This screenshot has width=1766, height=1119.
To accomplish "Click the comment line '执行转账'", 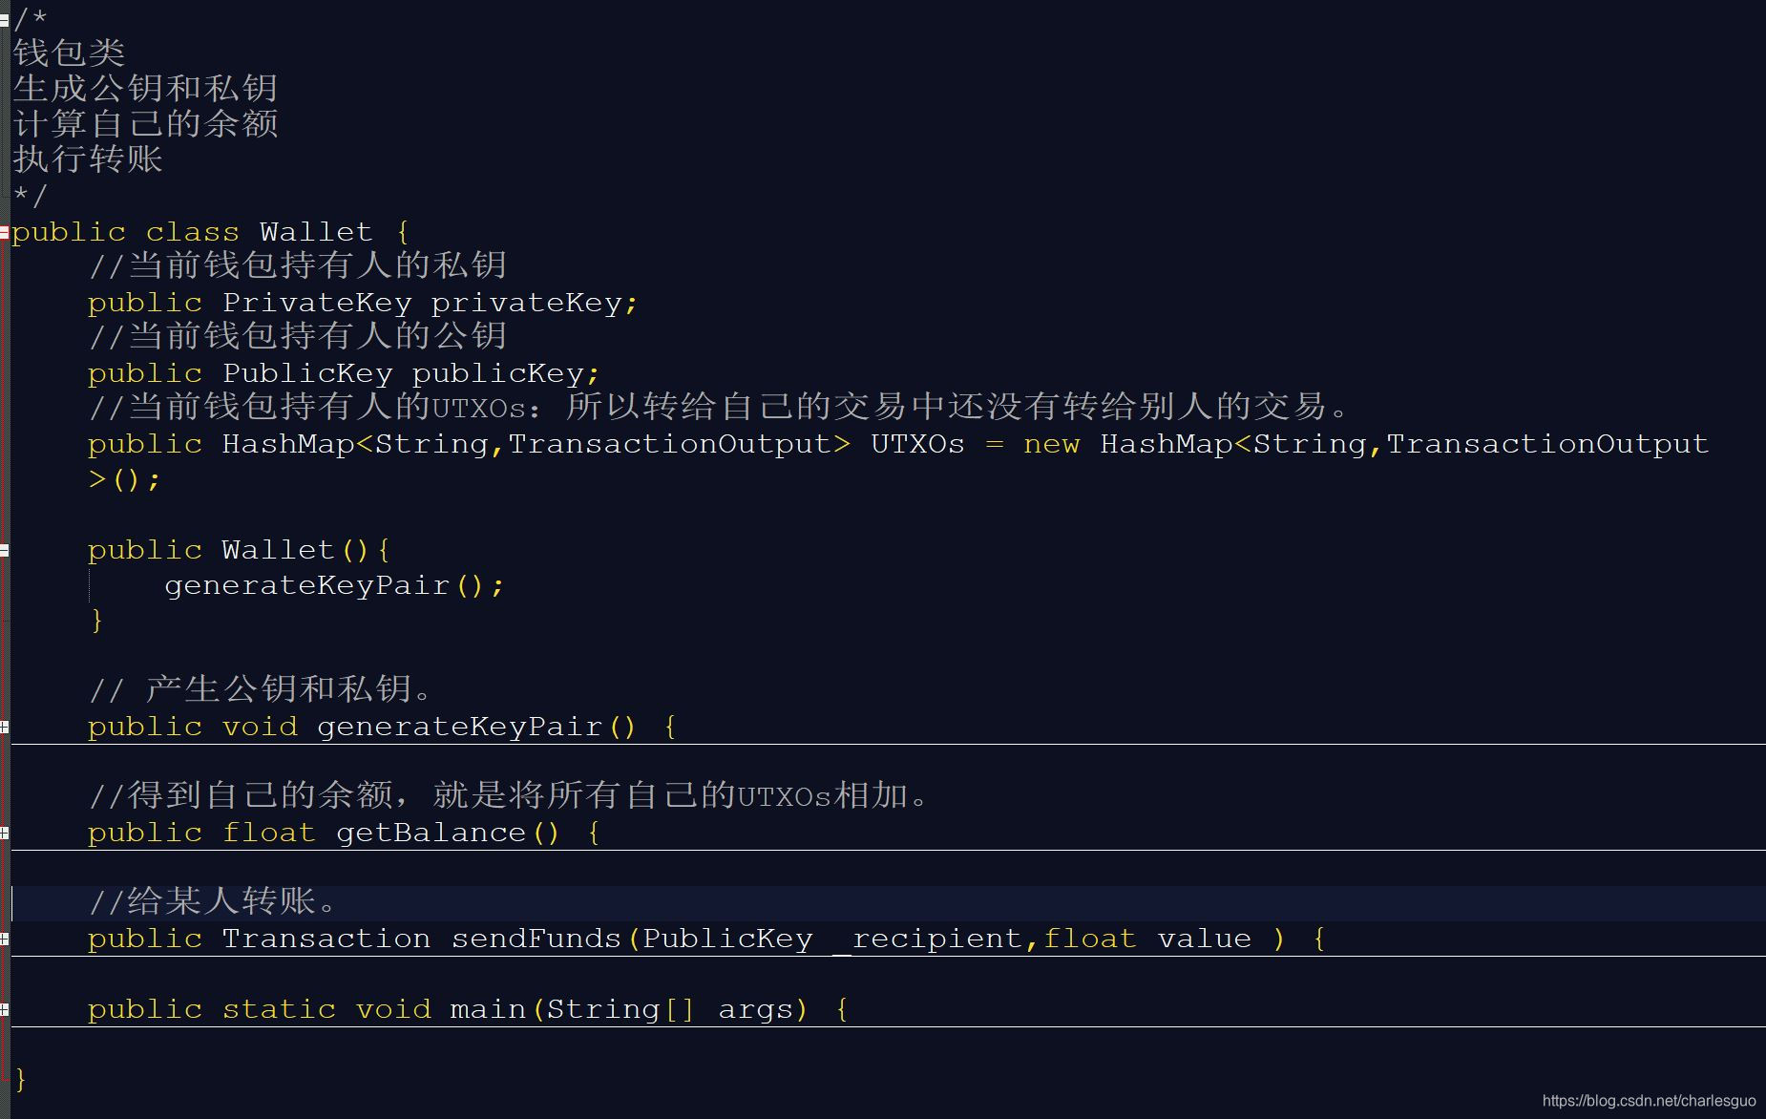I will tap(88, 158).
